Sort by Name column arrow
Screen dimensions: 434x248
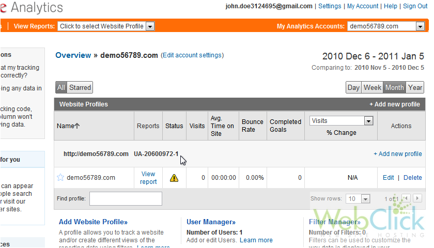77,126
